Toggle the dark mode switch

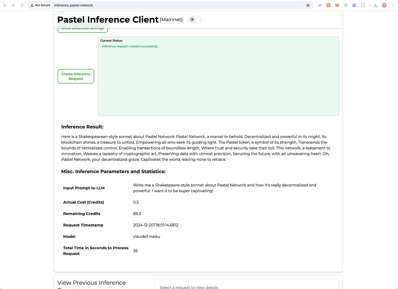[x=195, y=19]
